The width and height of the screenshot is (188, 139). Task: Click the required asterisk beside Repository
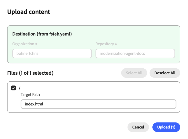pos(116,44)
